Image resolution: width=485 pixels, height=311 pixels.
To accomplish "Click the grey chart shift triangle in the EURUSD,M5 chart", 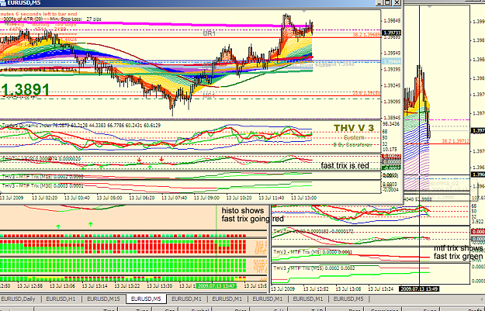I will [x=304, y=11].
